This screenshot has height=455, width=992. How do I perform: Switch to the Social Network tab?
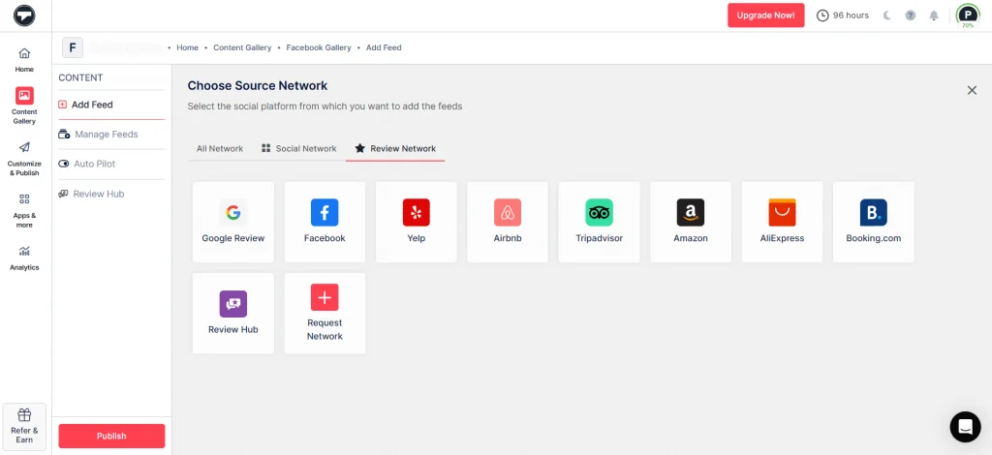(x=298, y=149)
